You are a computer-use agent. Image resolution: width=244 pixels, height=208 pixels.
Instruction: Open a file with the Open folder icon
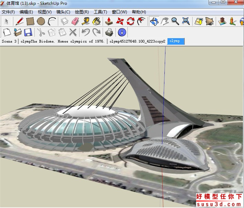(17, 32)
